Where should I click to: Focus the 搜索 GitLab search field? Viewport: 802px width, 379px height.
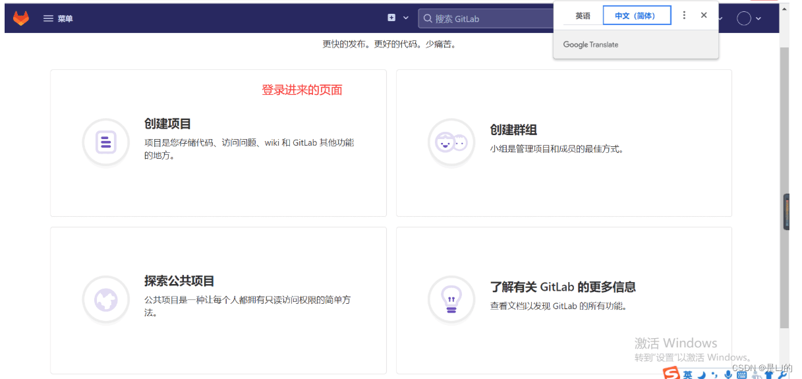pyautogui.click(x=486, y=18)
